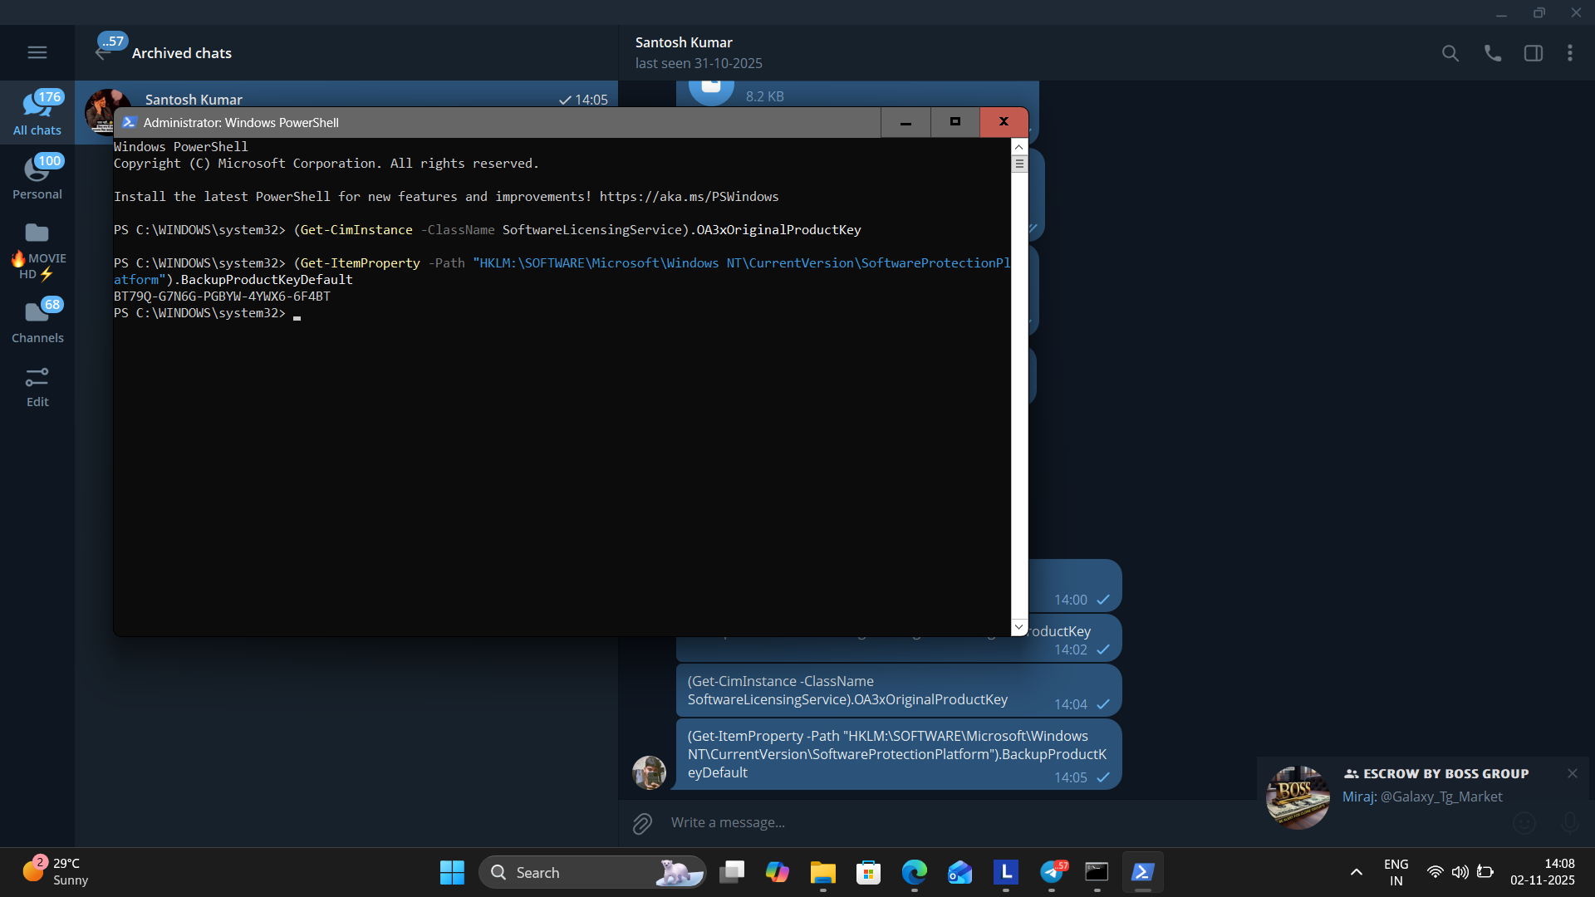Open the Telegram hamburger menu
The width and height of the screenshot is (1595, 897).
tap(37, 52)
